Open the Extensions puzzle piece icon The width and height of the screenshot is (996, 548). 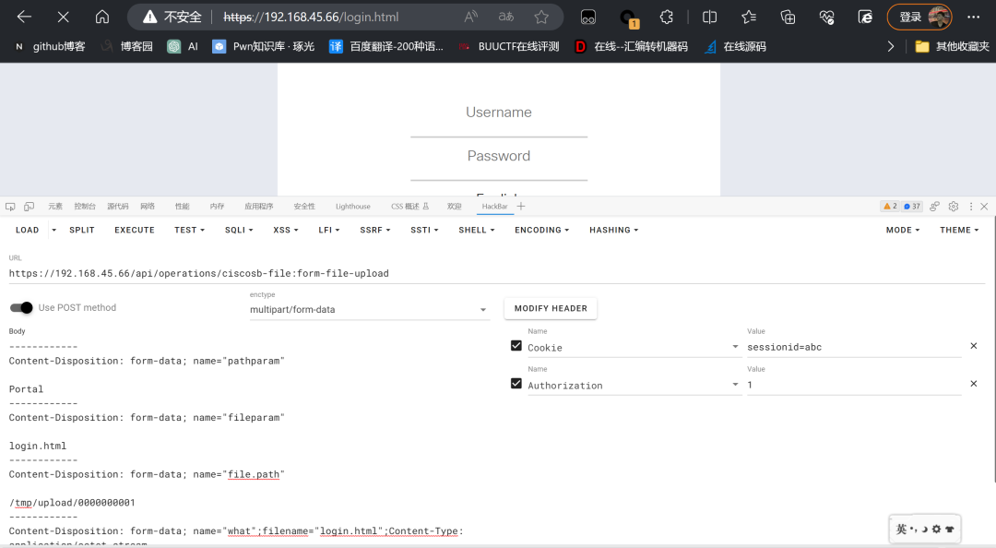click(x=667, y=18)
